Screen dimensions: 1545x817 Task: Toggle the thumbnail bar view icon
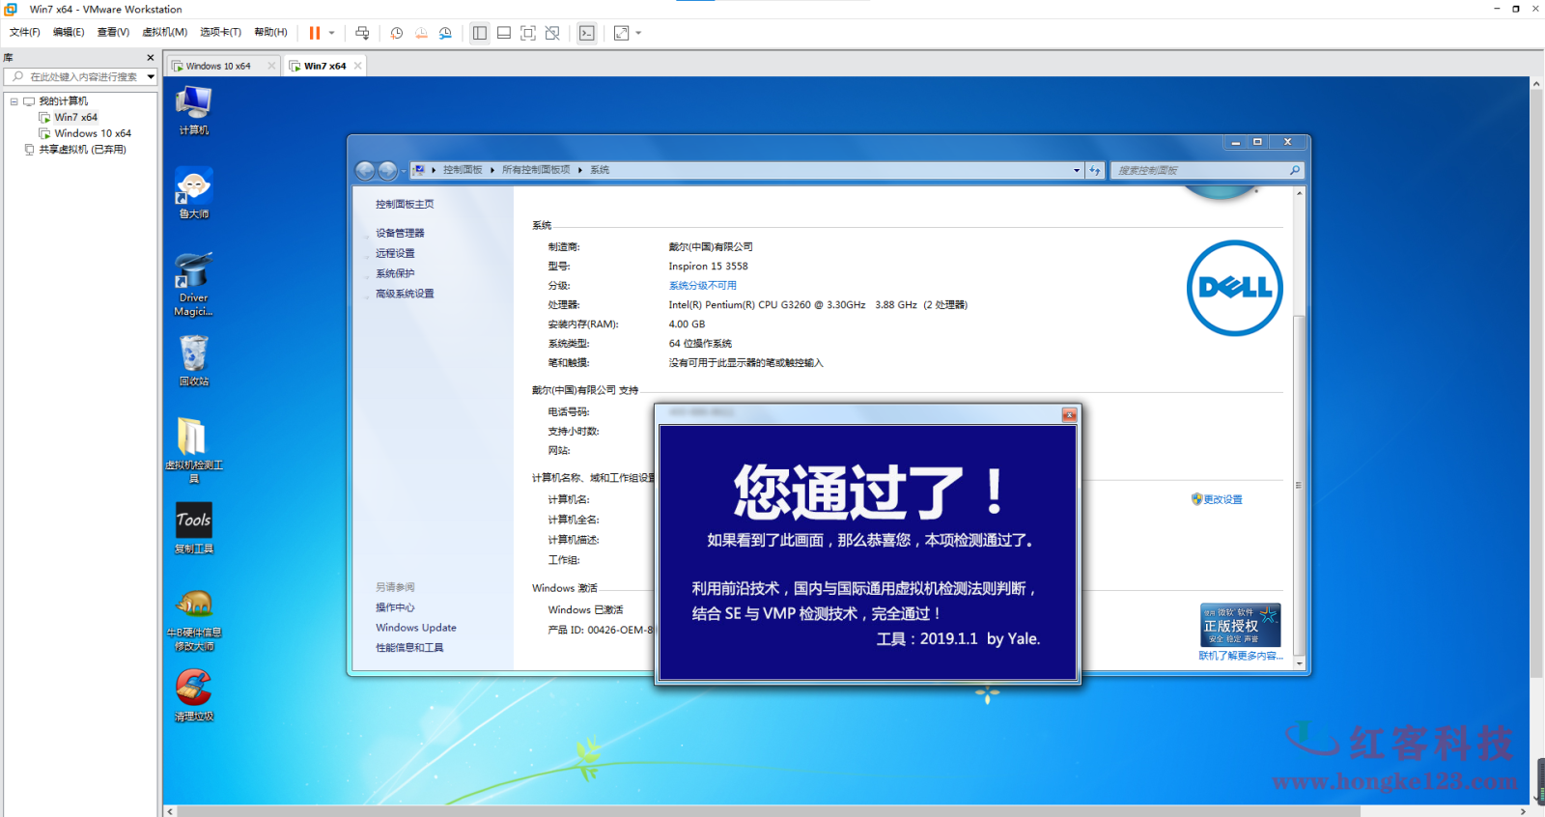pyautogui.click(x=504, y=33)
